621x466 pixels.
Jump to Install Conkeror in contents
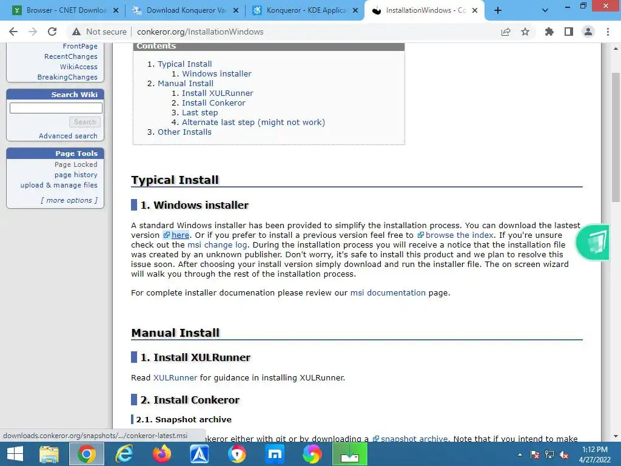point(213,103)
